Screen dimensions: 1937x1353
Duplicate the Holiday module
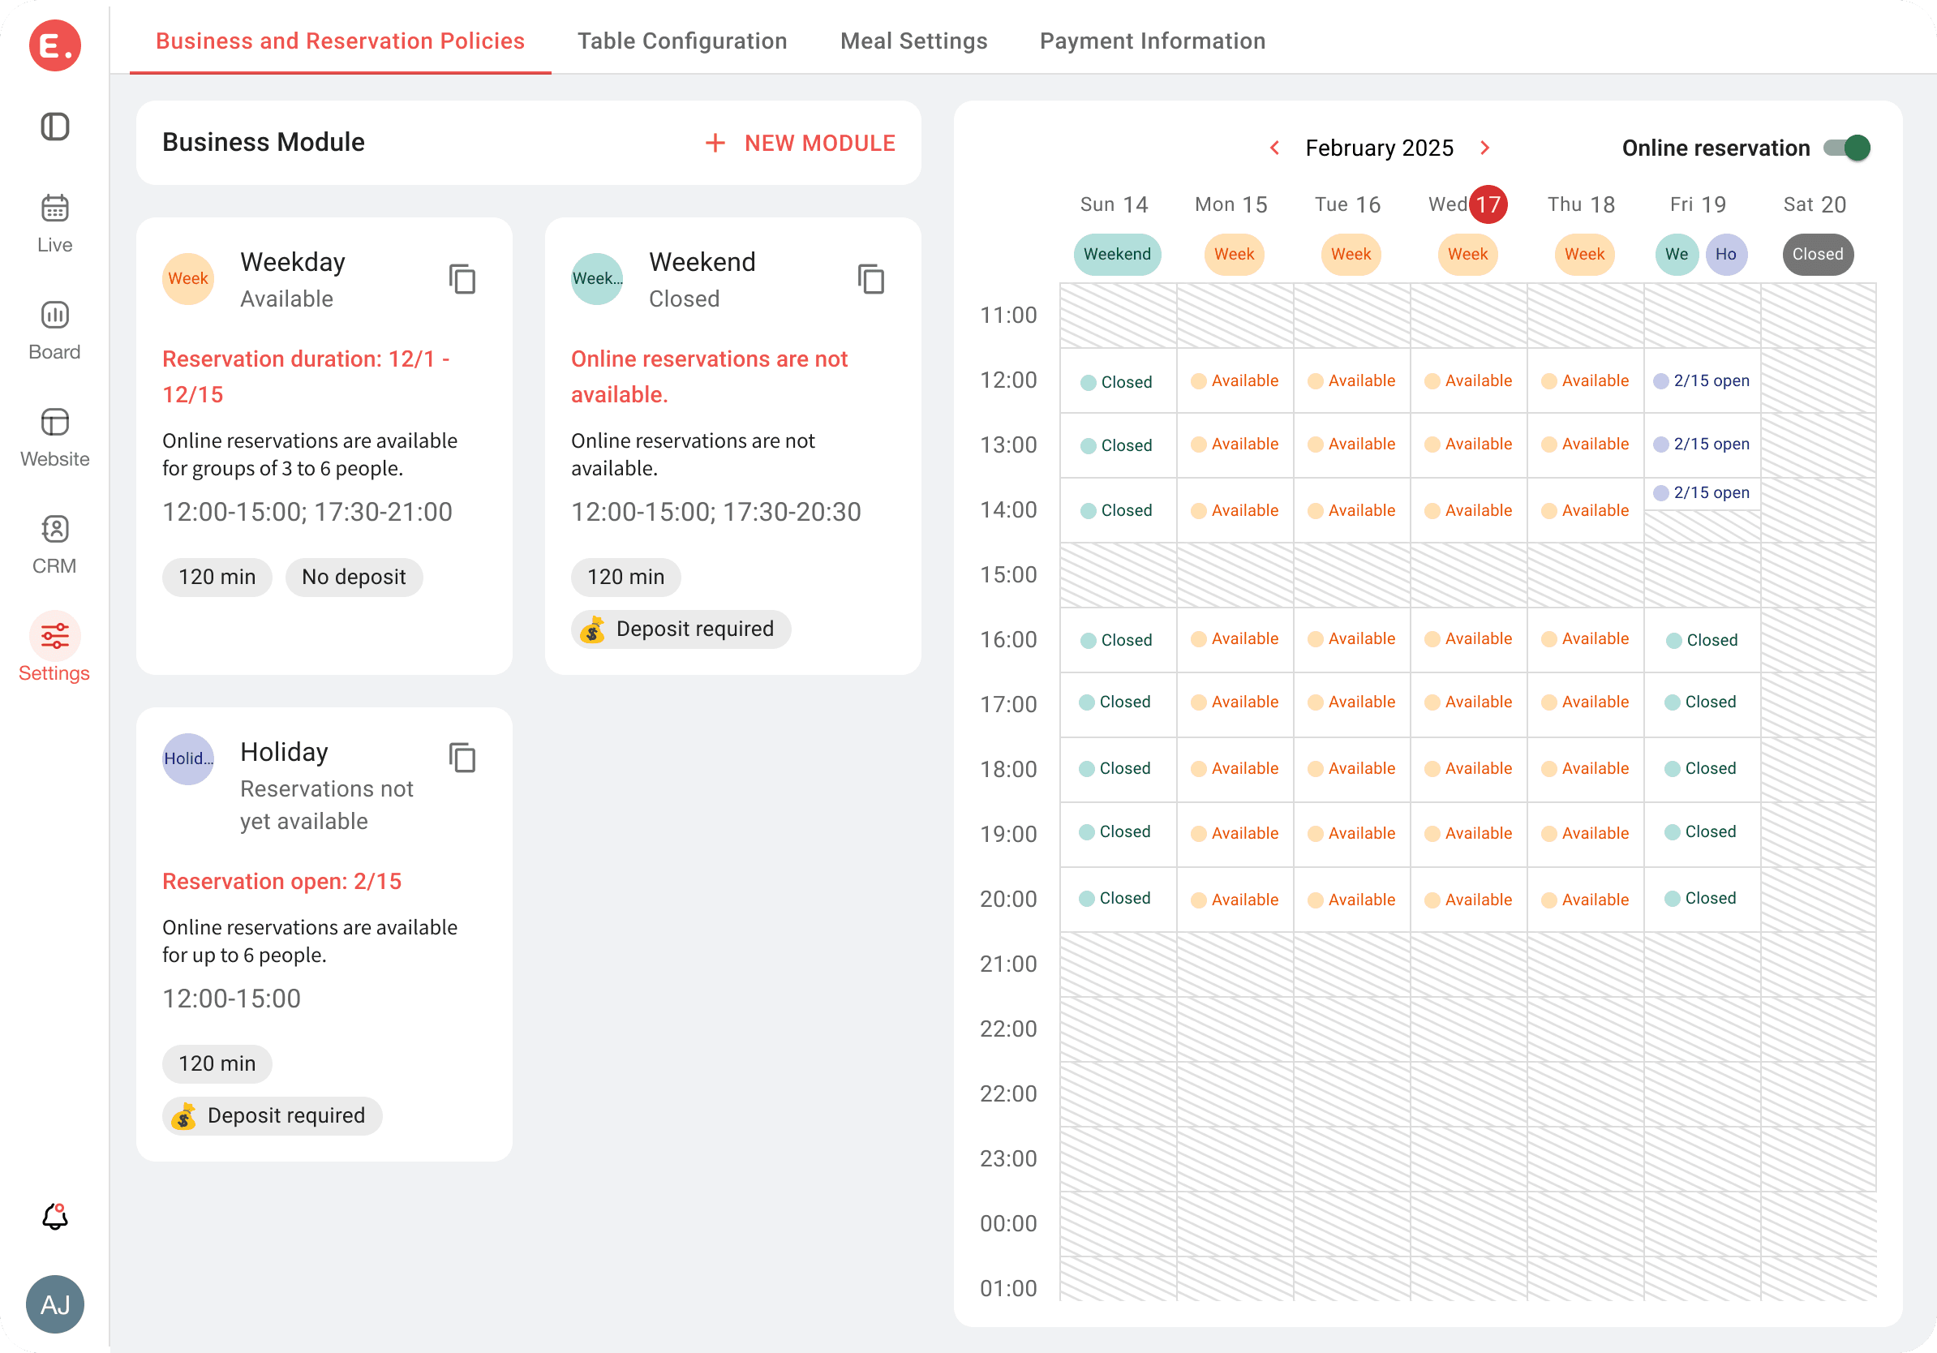[x=462, y=758]
